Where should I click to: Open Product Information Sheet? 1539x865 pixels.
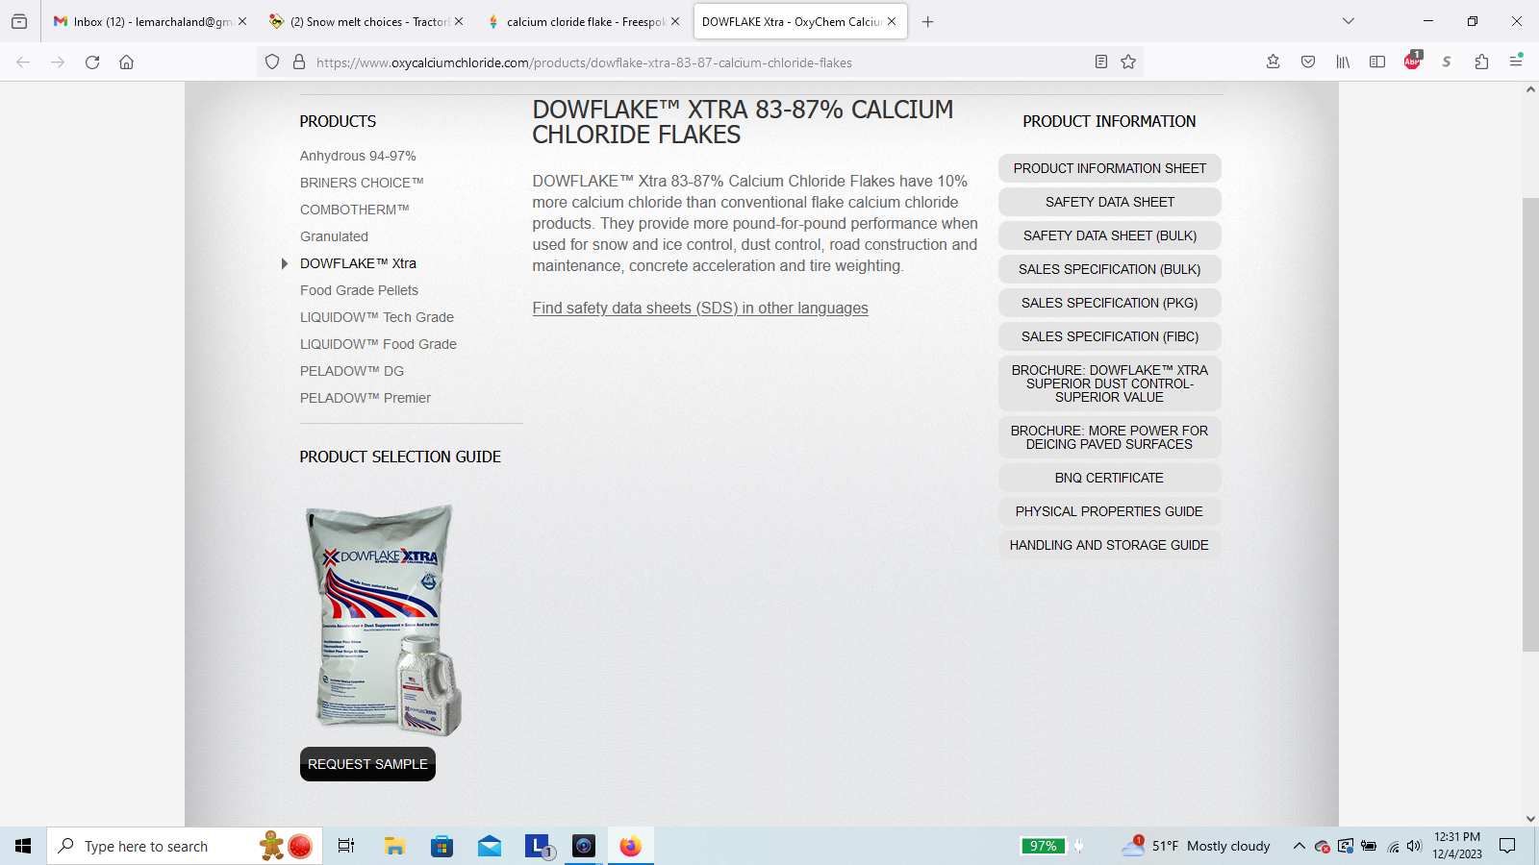pyautogui.click(x=1110, y=168)
